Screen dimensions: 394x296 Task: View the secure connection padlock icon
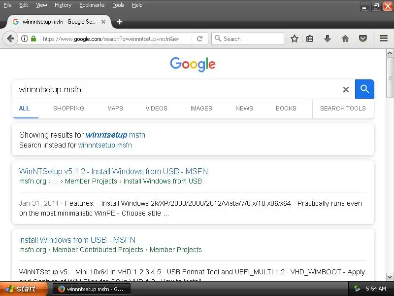33,39
